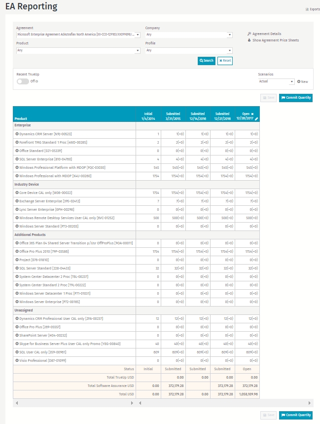This screenshot has height=424, width=320.
Task: Toggle the Recent TrueUp switch
Action: tap(23, 81)
